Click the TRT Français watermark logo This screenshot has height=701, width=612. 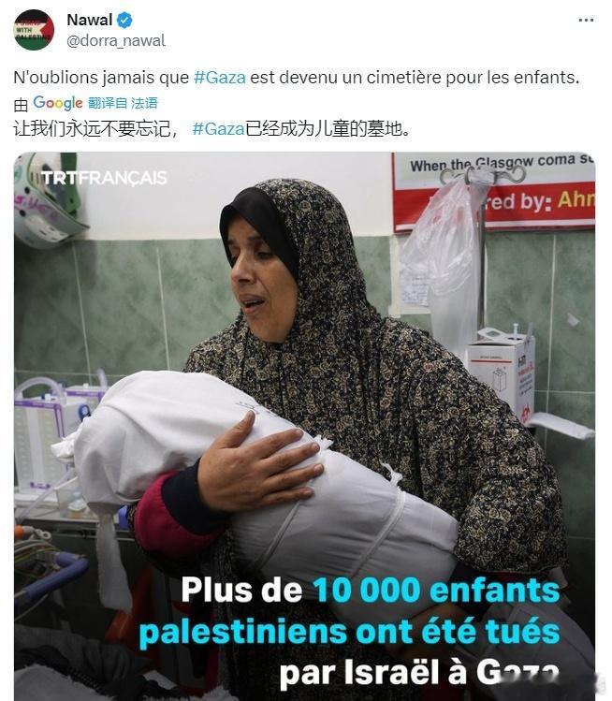click(104, 178)
